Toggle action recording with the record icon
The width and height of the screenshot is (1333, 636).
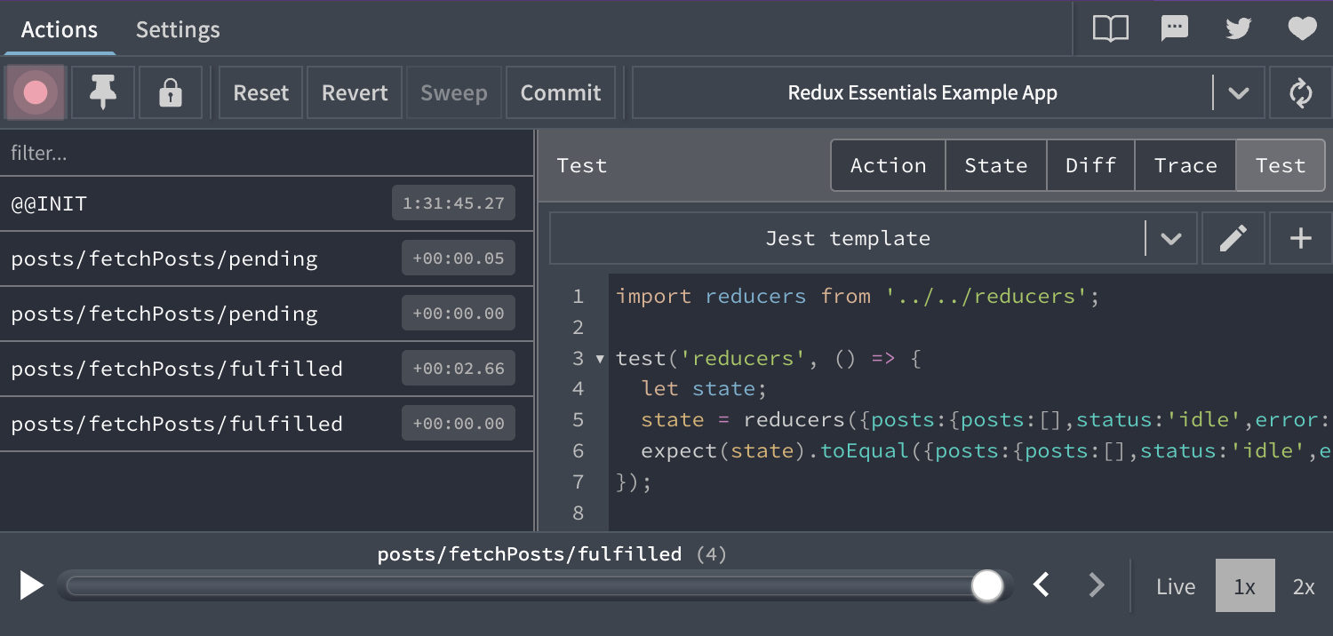35,91
